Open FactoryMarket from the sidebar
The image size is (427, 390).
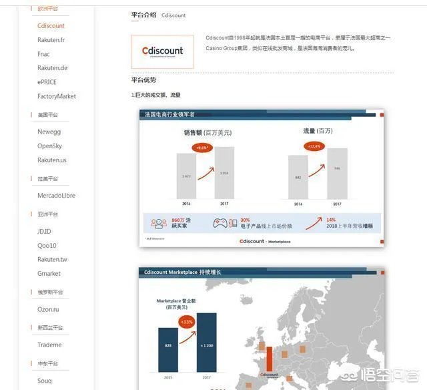point(57,96)
